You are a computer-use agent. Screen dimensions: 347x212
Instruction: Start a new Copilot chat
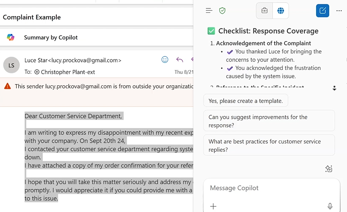322,11
